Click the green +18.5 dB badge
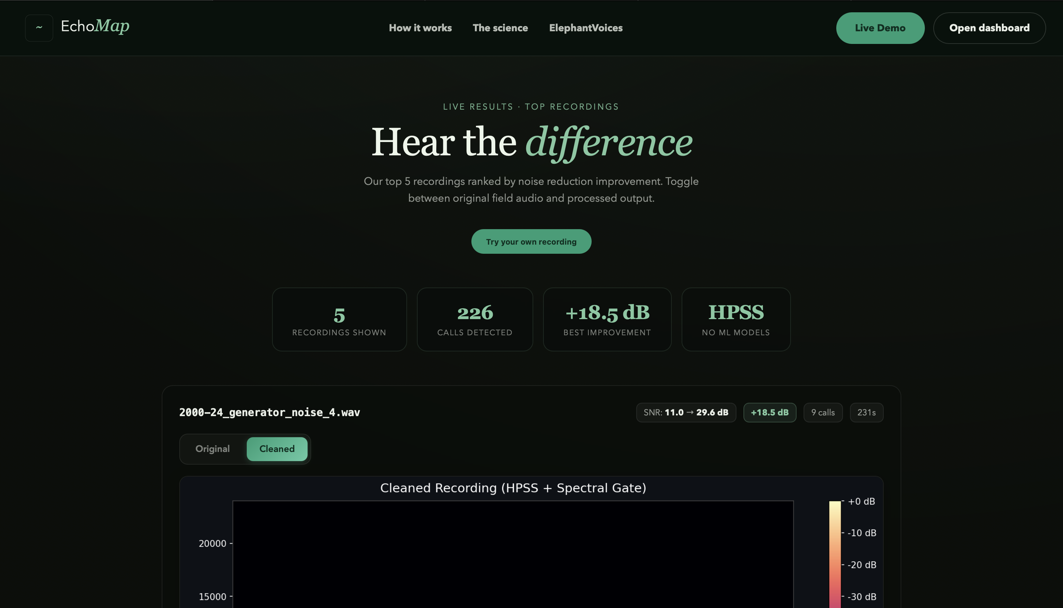The width and height of the screenshot is (1063, 608). click(x=769, y=412)
